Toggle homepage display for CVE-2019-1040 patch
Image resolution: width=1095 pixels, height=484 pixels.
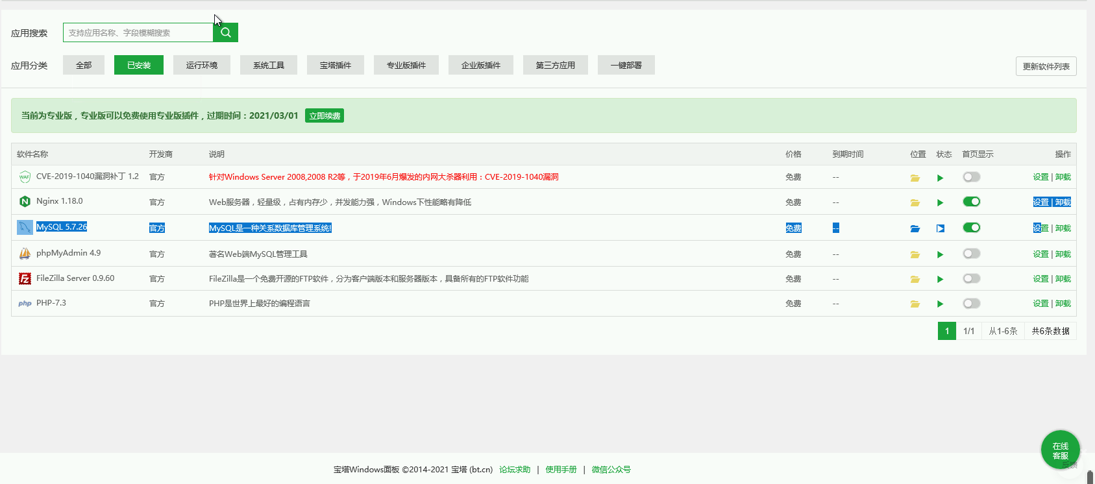971,176
